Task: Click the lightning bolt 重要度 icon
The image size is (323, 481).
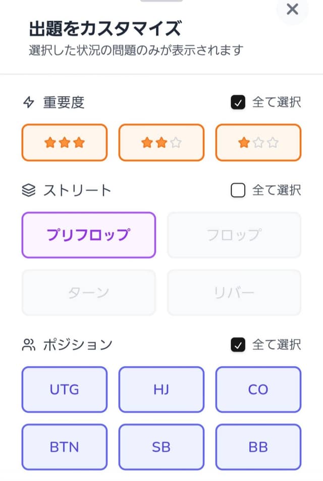Action: point(29,103)
